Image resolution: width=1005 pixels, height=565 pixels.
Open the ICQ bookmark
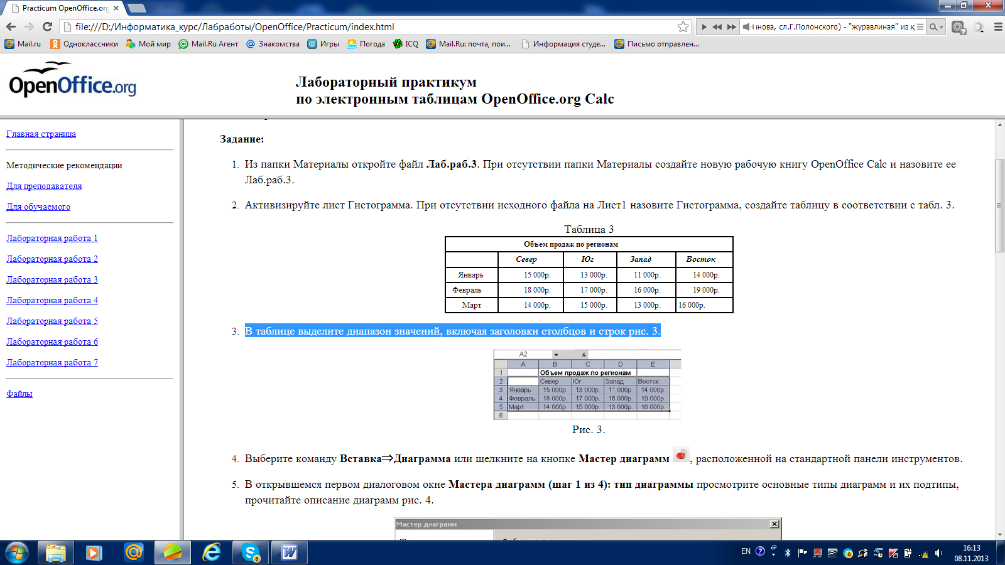(406, 44)
